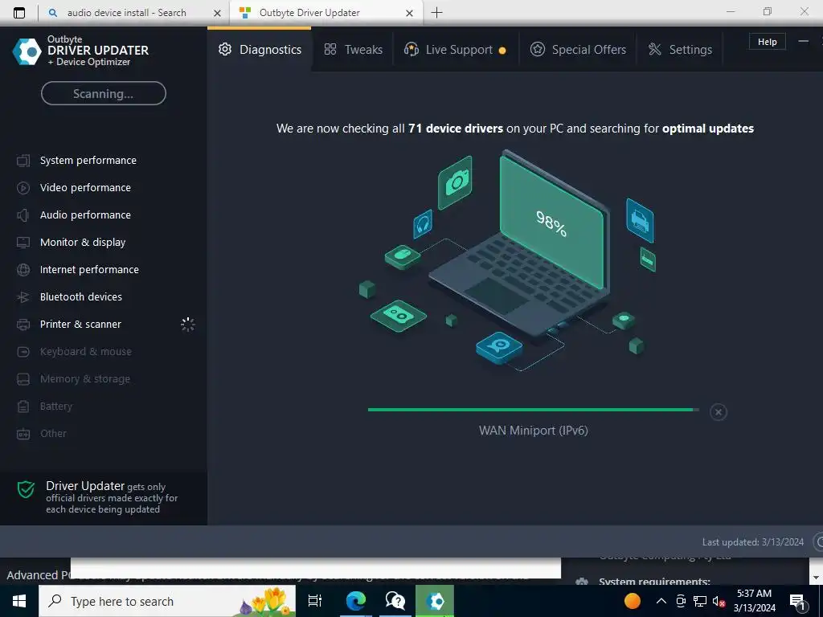Close the audio device install Search tab
This screenshot has width=823, height=617.
[217, 13]
